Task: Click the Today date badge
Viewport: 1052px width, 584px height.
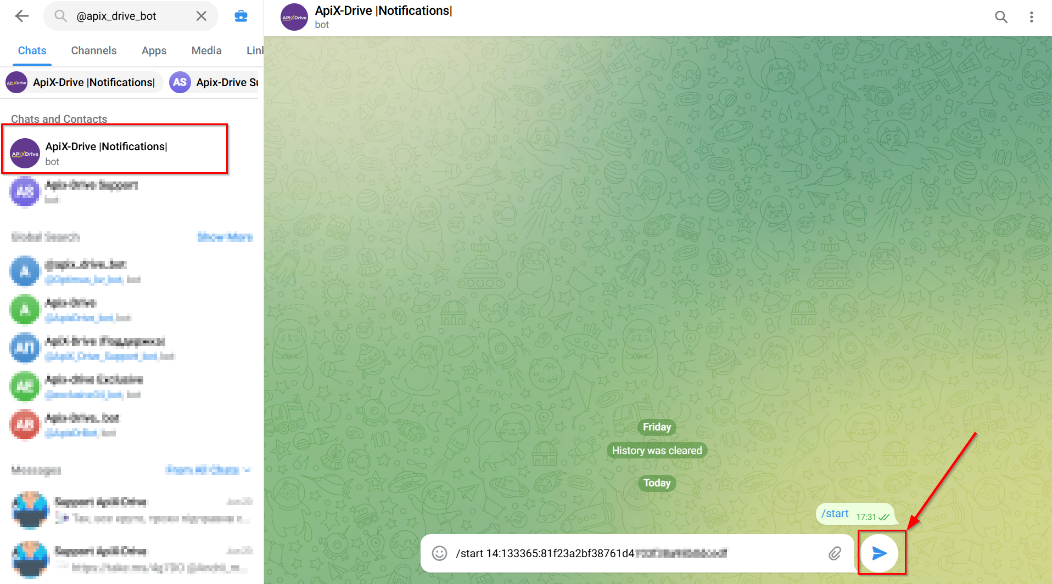Action: click(657, 483)
